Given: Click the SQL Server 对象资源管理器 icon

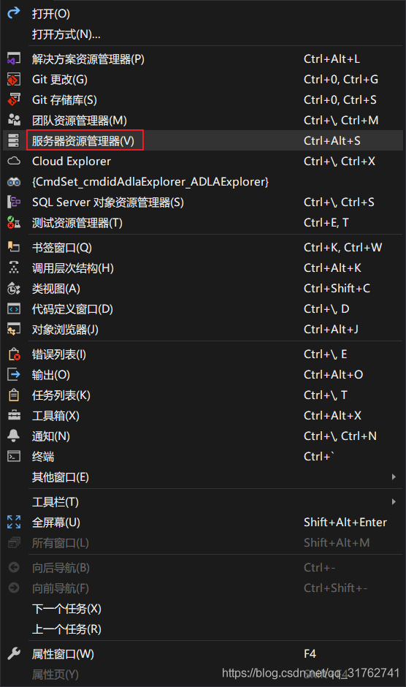Looking at the screenshot, I should point(14,202).
